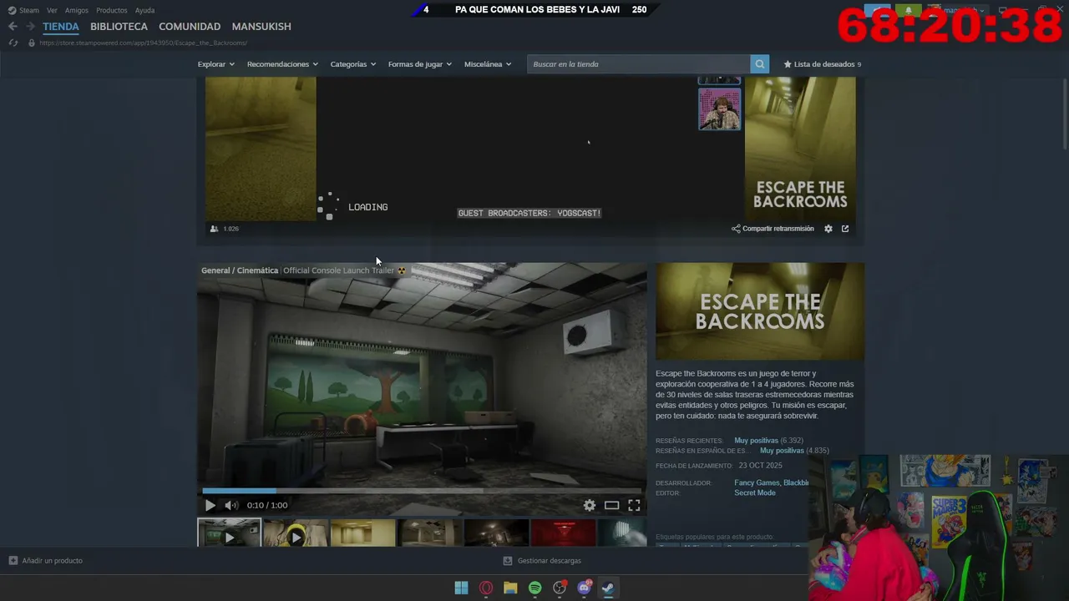Go back with the Steam back arrow
The height and width of the screenshot is (601, 1069).
coord(13,27)
